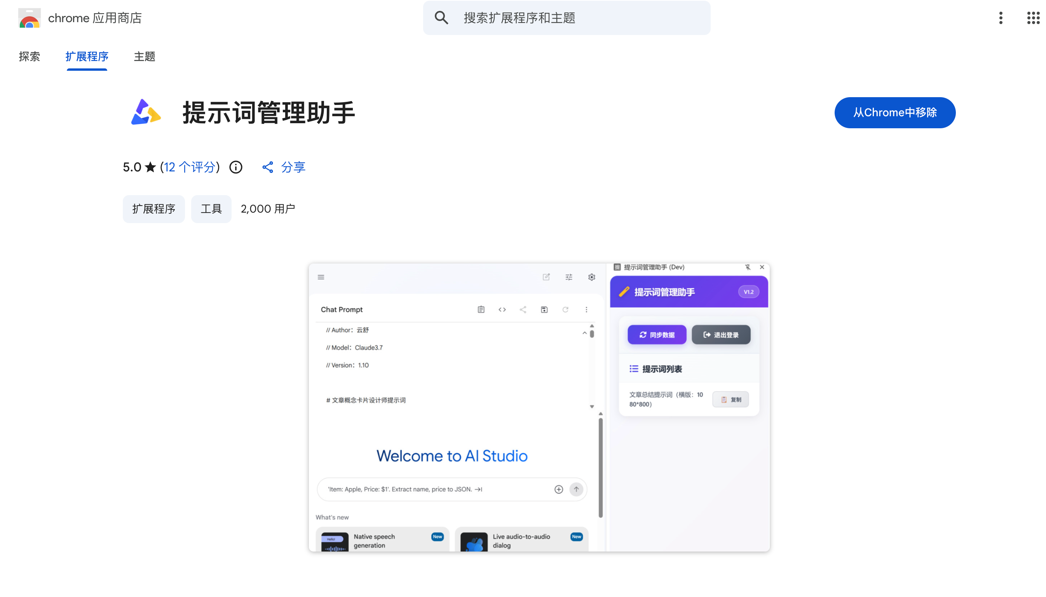Click the 提示词管理助手 extension logo icon
1046x597 pixels.
pyautogui.click(x=145, y=112)
